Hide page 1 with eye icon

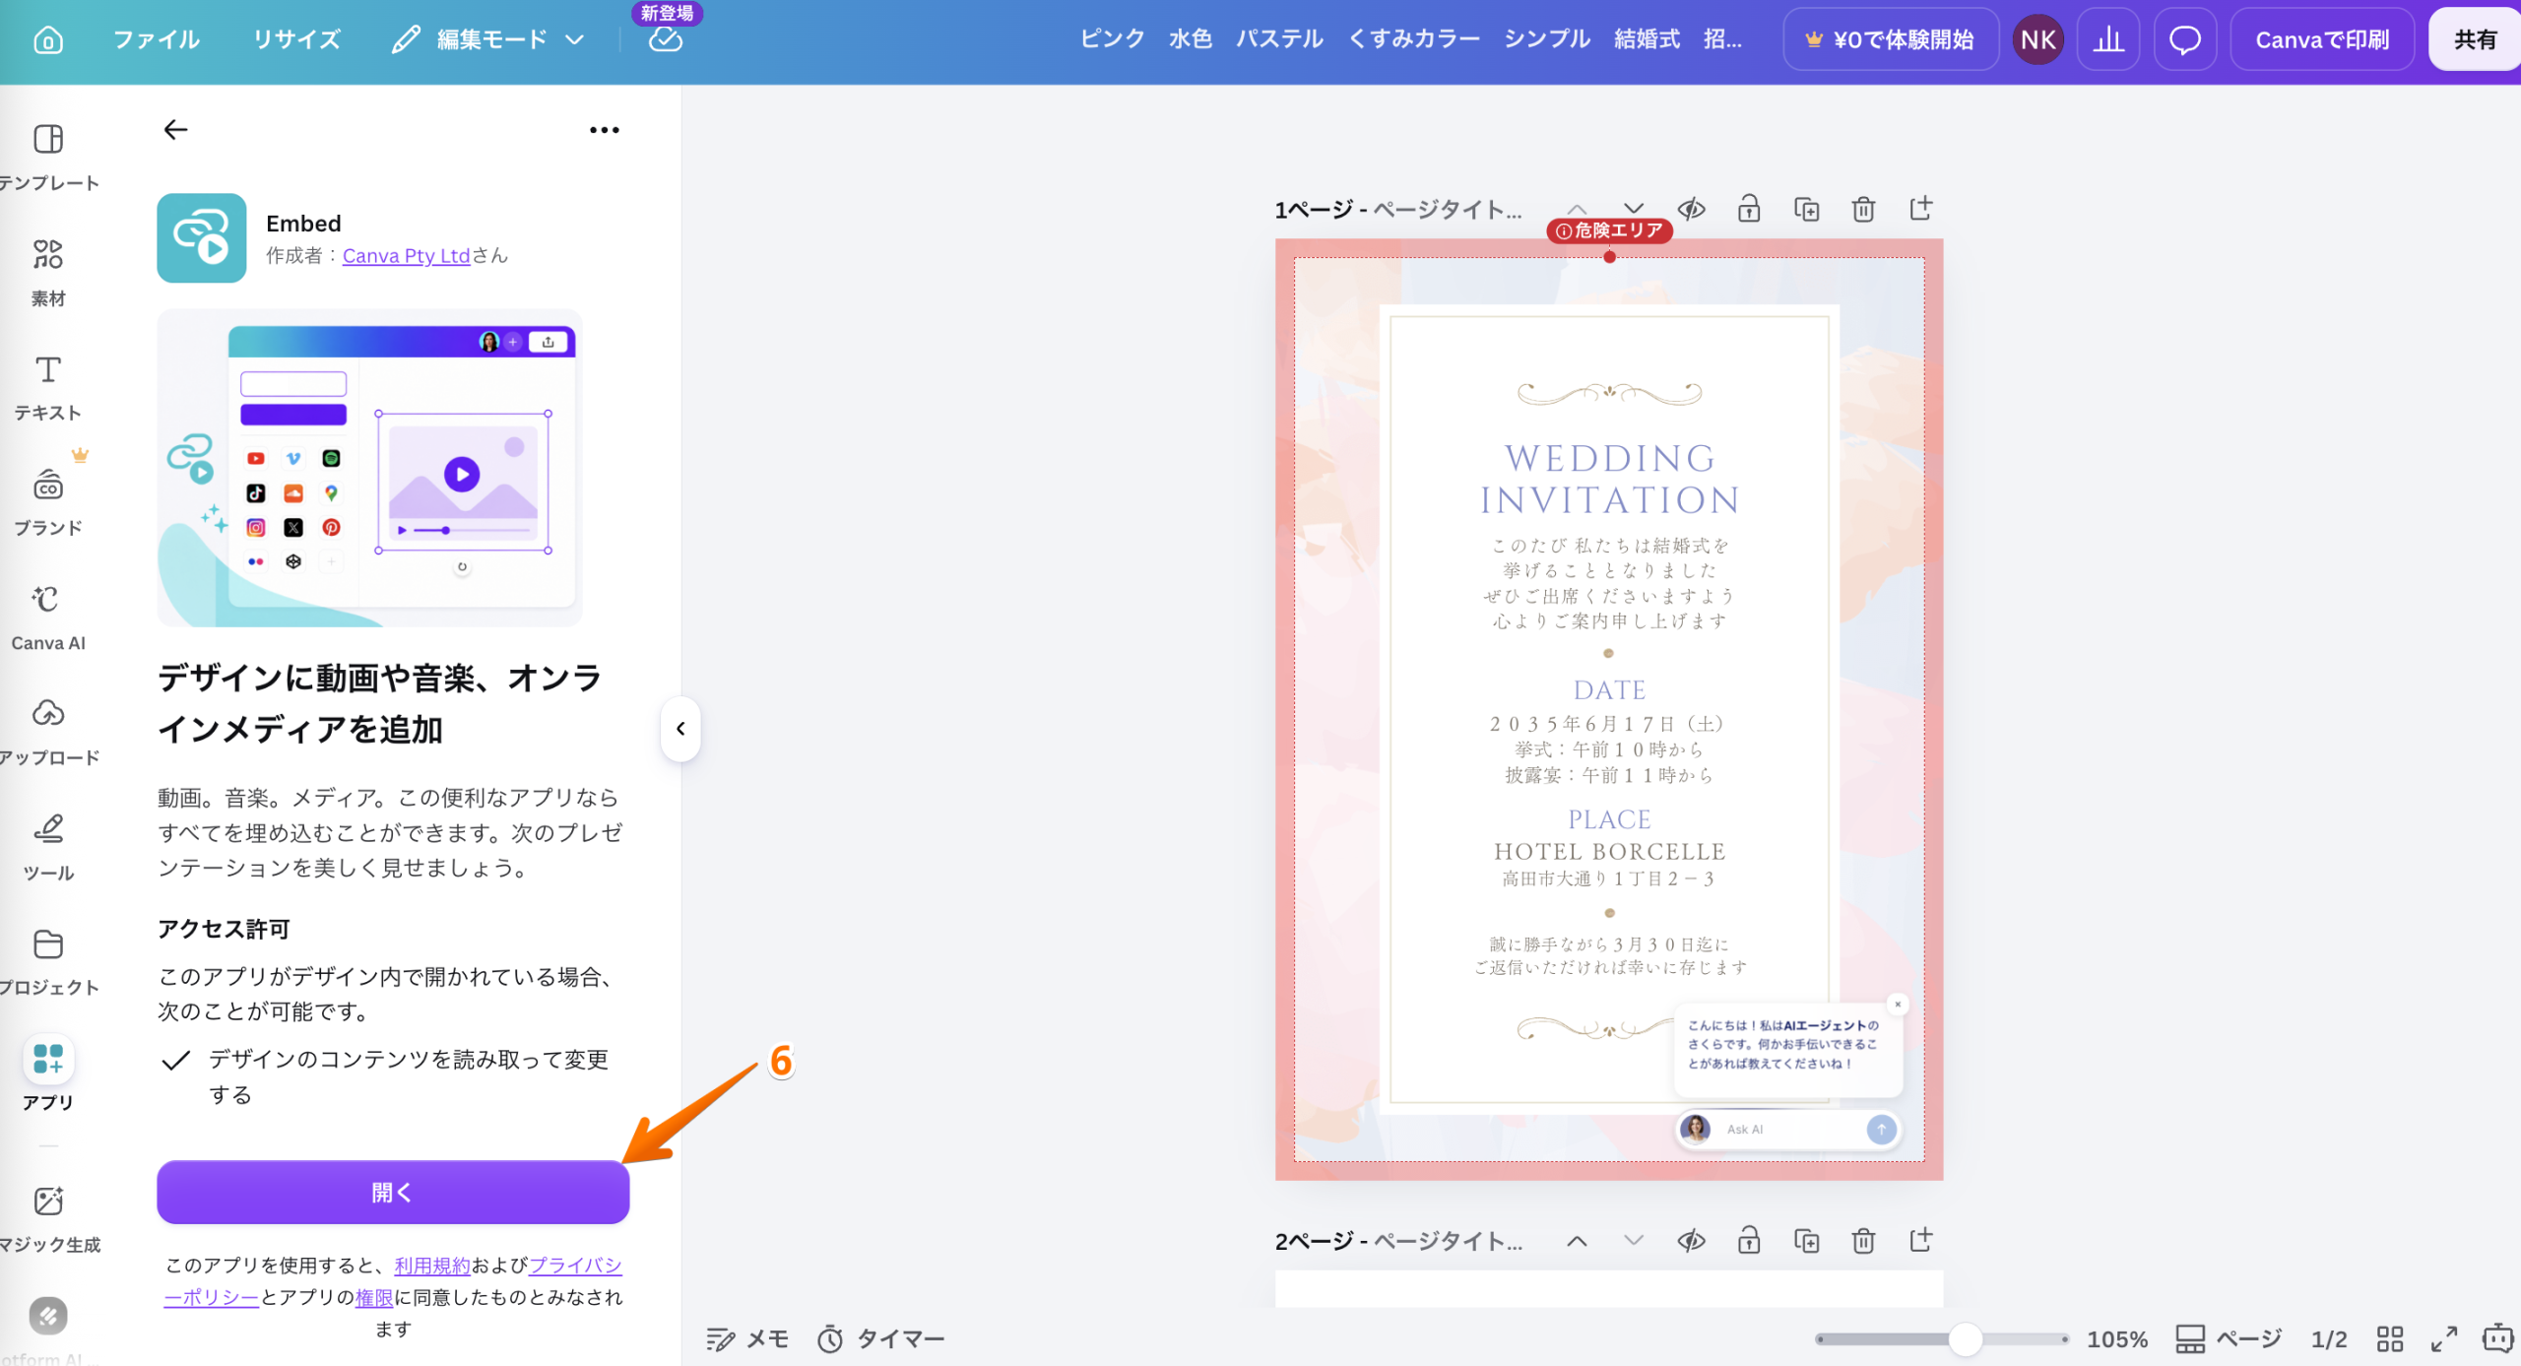click(x=1691, y=208)
